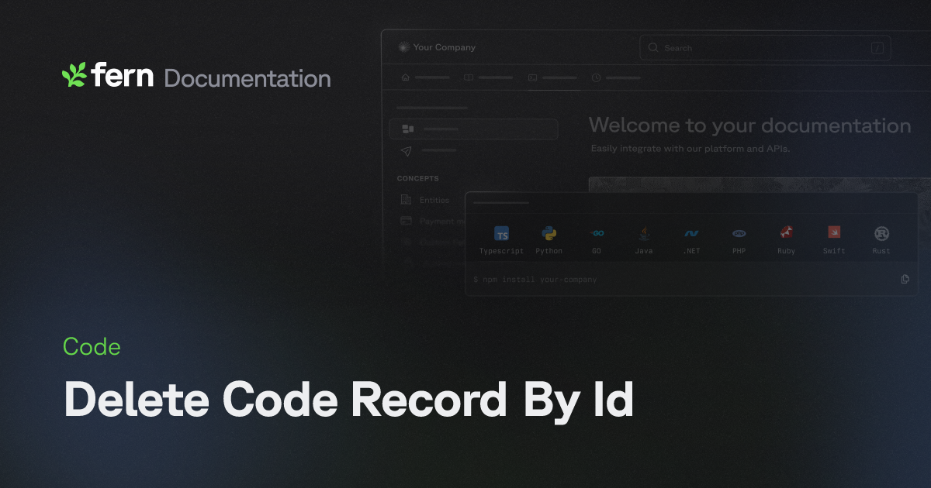Choose the GO language icon
Image resolution: width=931 pixels, height=488 pixels.
[597, 233]
